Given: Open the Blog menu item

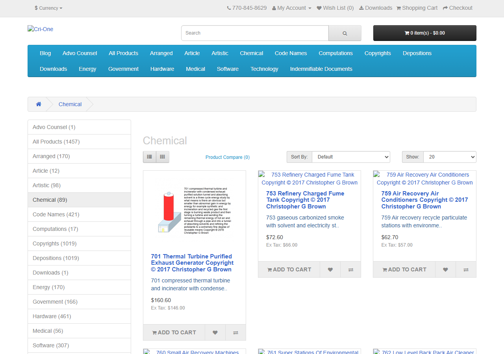Looking at the screenshot, I should (x=45, y=53).
